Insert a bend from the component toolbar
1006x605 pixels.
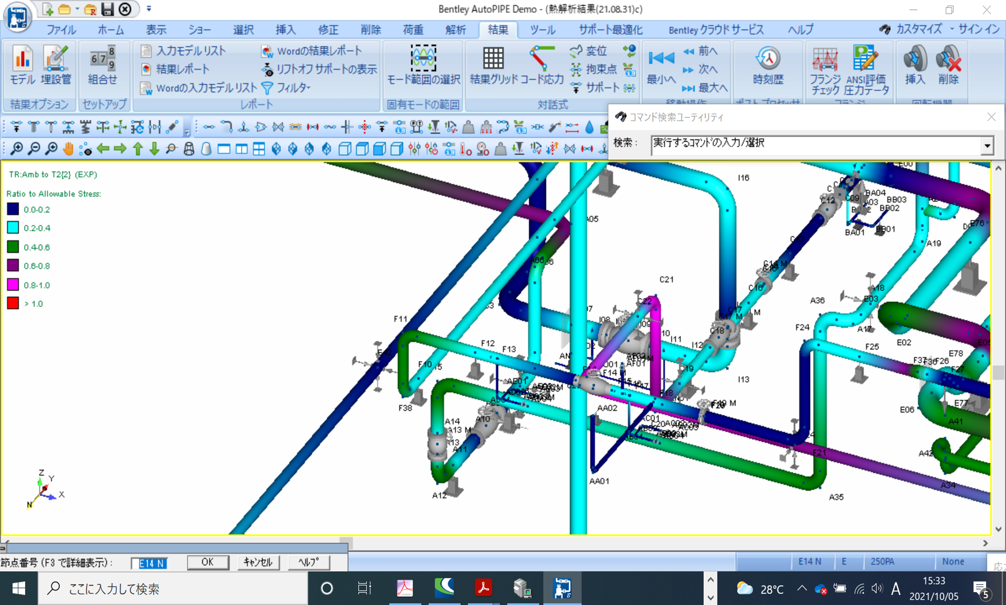227,126
